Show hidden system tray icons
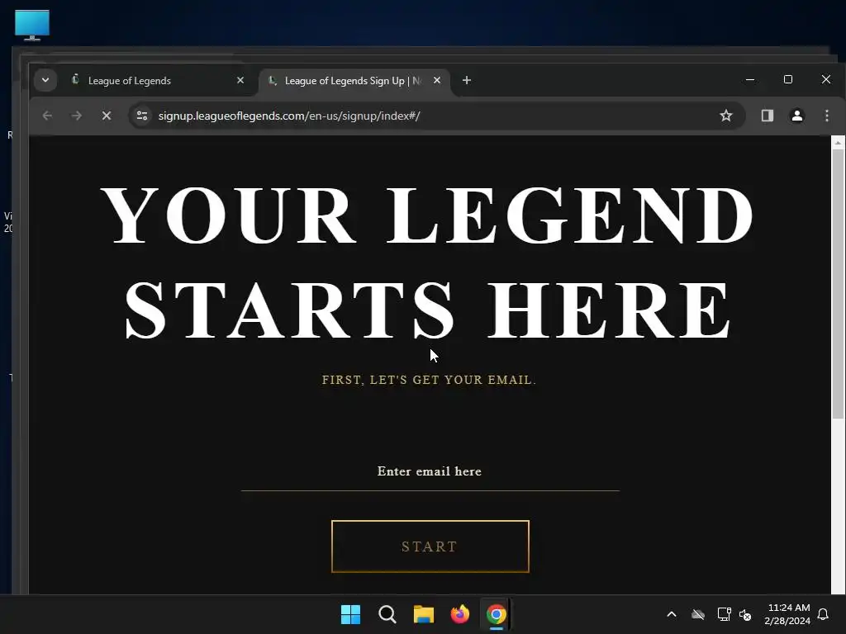Screen dimensions: 846x634 pyautogui.click(x=672, y=614)
